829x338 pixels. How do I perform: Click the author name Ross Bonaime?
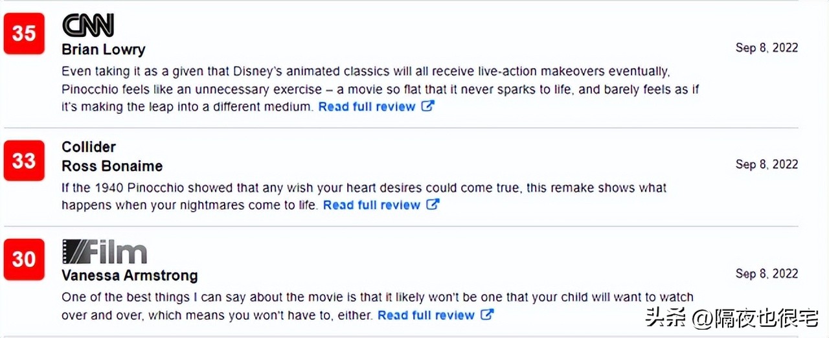pos(112,166)
